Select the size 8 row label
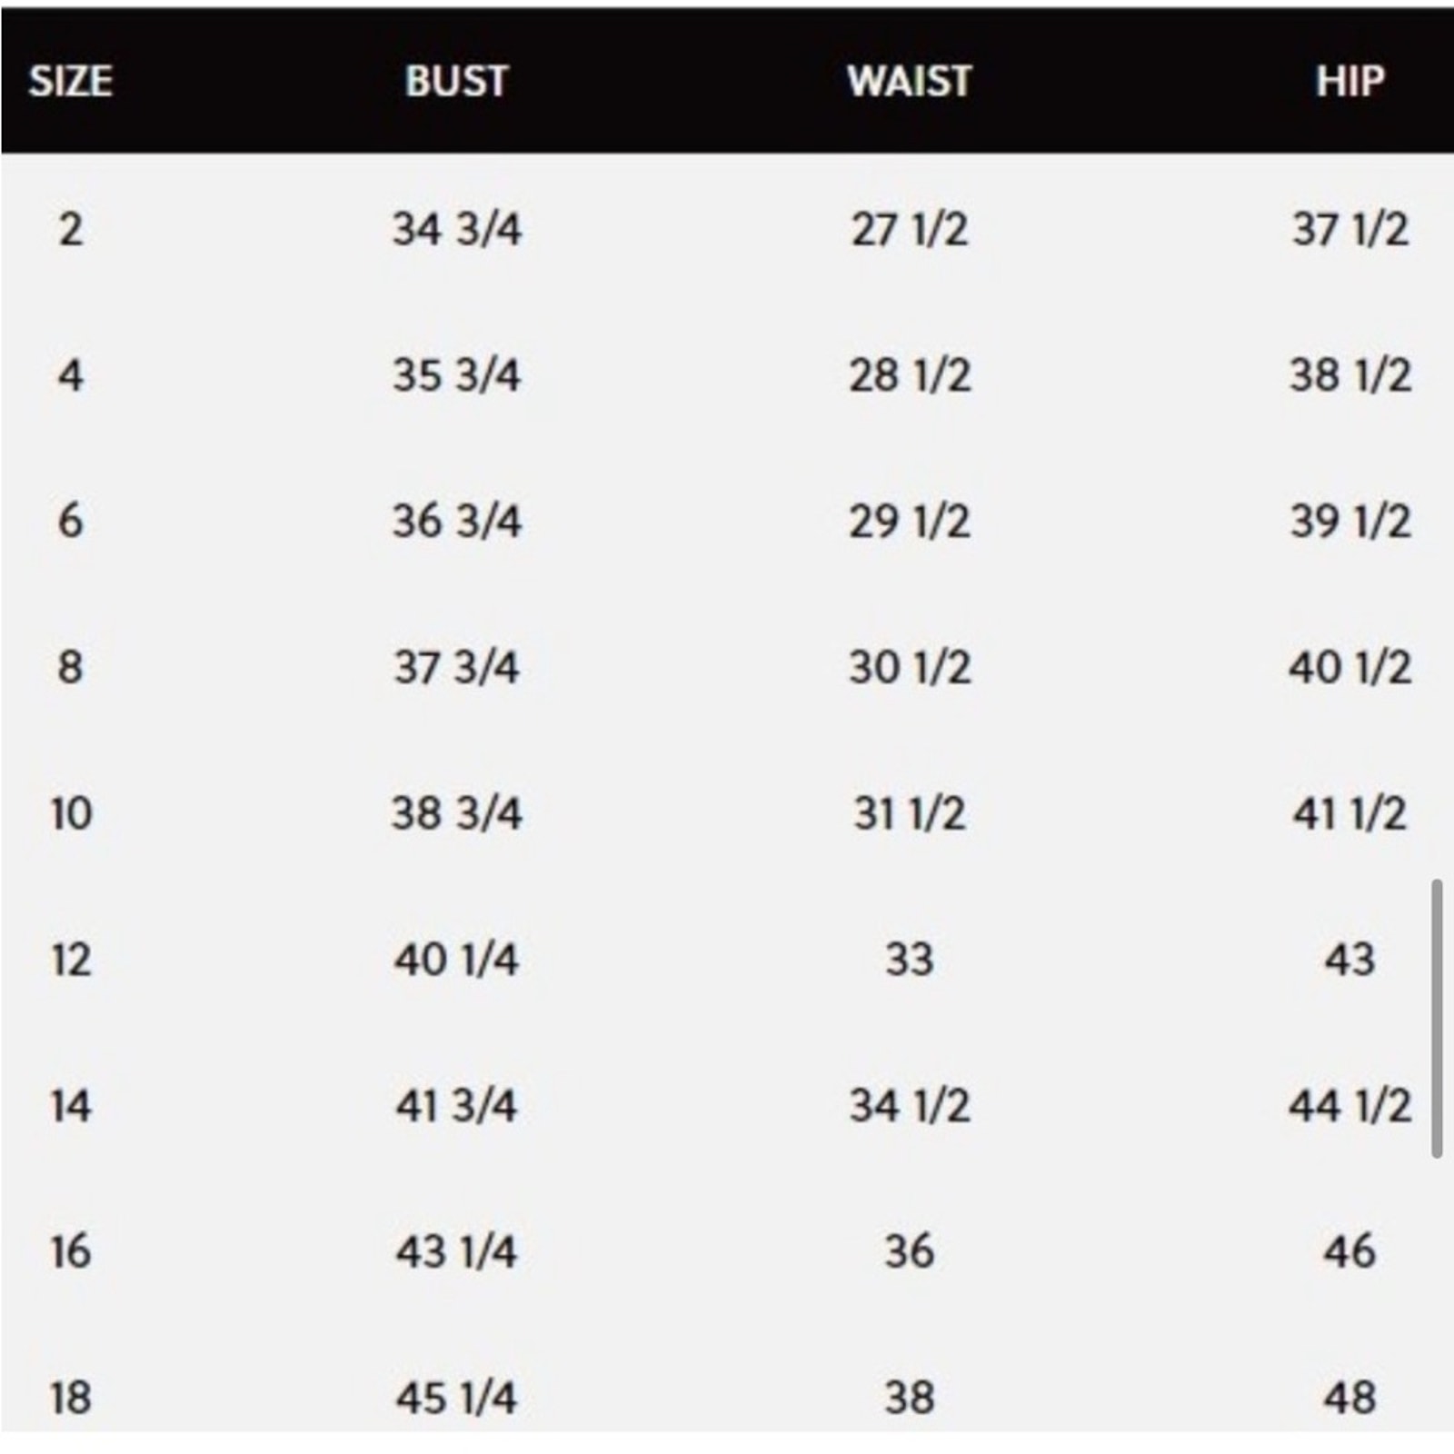Viewport: 1454px width, 1454px height. (x=71, y=667)
